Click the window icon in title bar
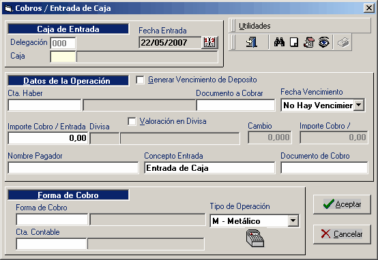 click(8, 9)
